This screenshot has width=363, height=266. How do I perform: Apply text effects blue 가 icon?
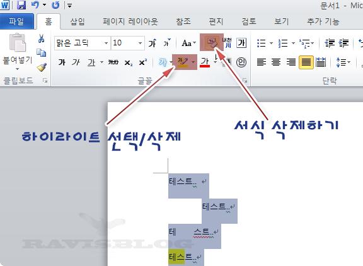[163, 62]
